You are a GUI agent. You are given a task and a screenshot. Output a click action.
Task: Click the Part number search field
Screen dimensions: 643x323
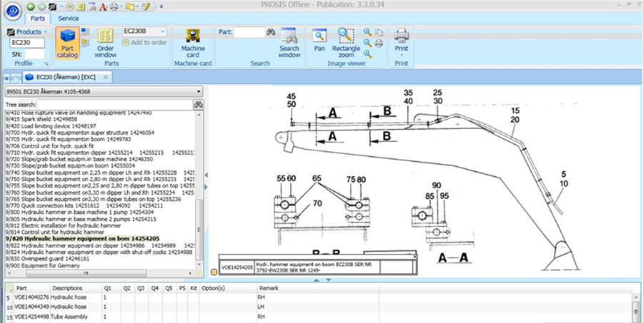coord(250,32)
